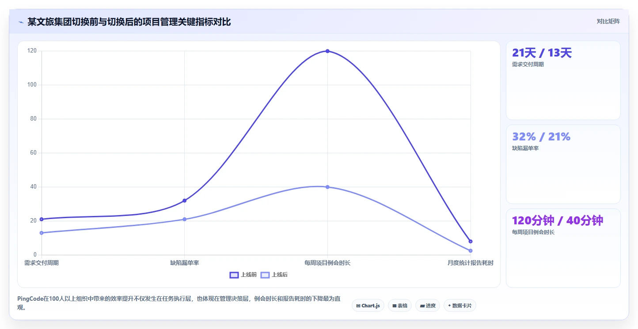Toggle the 上线后 legend item
The image size is (638, 329).
tap(274, 275)
